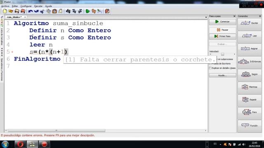Decrease Velocidad with left arrow

(x=210, y=54)
